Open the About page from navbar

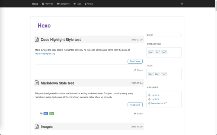click(x=89, y=4)
